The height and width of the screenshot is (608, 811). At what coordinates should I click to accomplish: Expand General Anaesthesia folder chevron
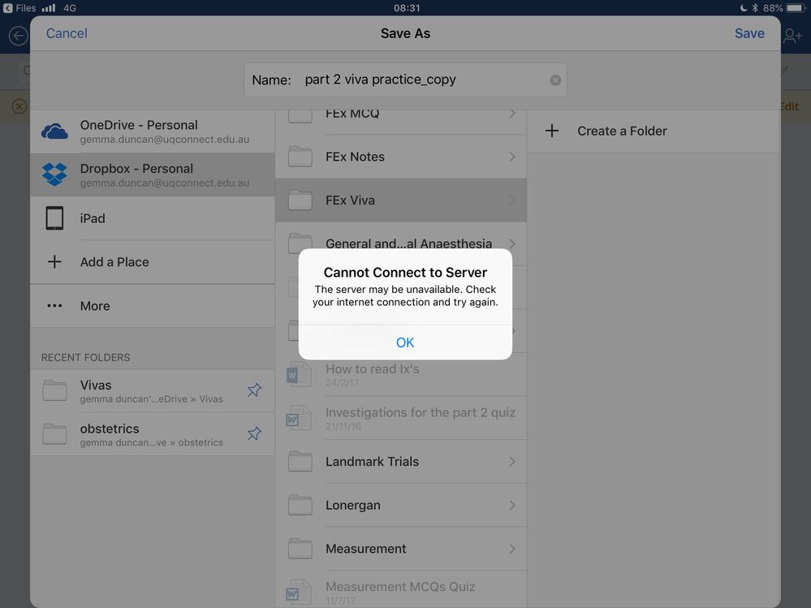click(x=512, y=244)
